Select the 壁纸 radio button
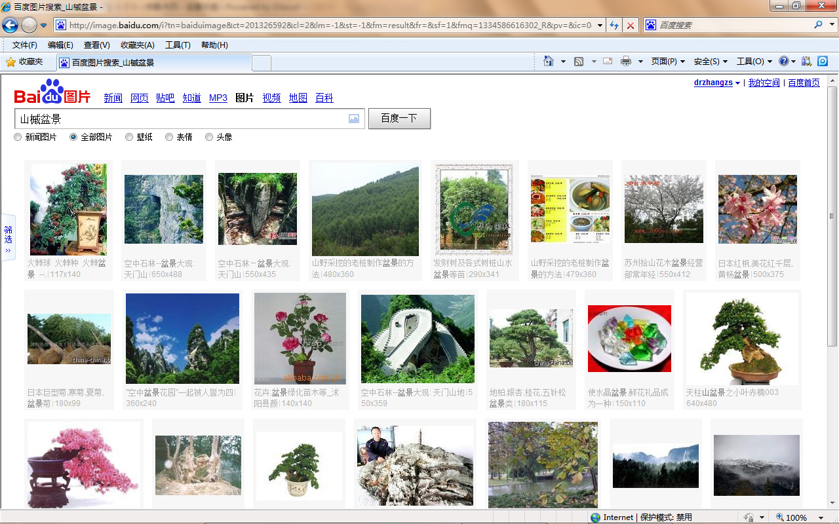The width and height of the screenshot is (839, 524). click(x=129, y=137)
